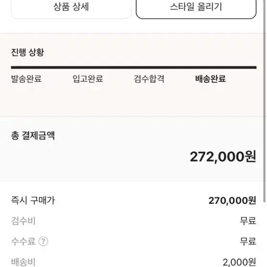
Task: Select the 배송완료 progress step
Action: (211, 79)
